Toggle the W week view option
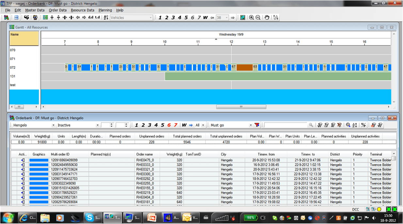This screenshot has height=224, width=403. tap(205, 17)
